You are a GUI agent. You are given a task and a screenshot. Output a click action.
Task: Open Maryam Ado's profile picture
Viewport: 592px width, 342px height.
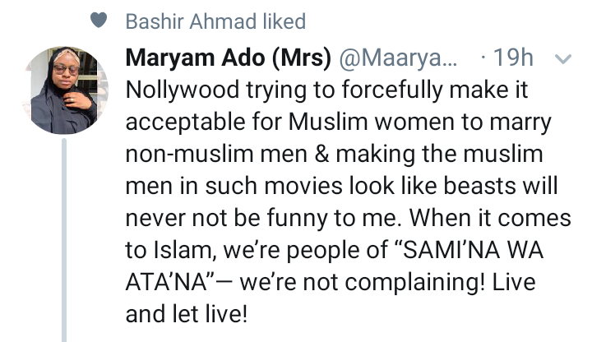click(68, 90)
